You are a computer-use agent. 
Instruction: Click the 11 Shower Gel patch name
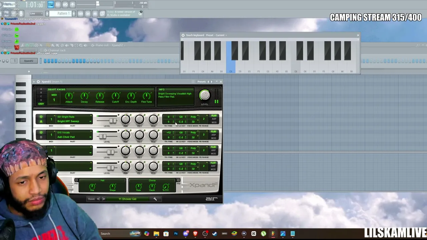coord(127,199)
